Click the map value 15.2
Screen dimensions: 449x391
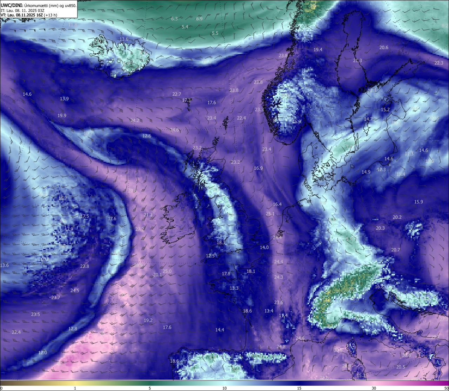[x=385, y=109]
